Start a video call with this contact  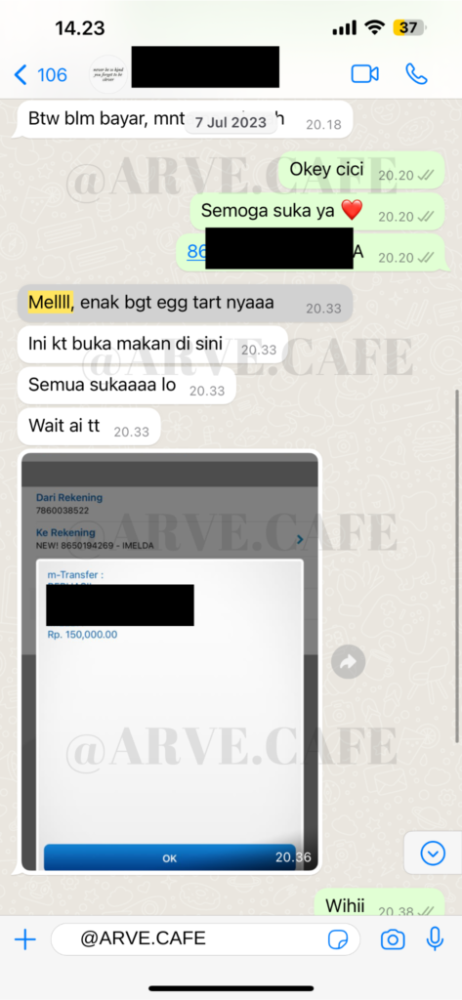click(x=364, y=74)
